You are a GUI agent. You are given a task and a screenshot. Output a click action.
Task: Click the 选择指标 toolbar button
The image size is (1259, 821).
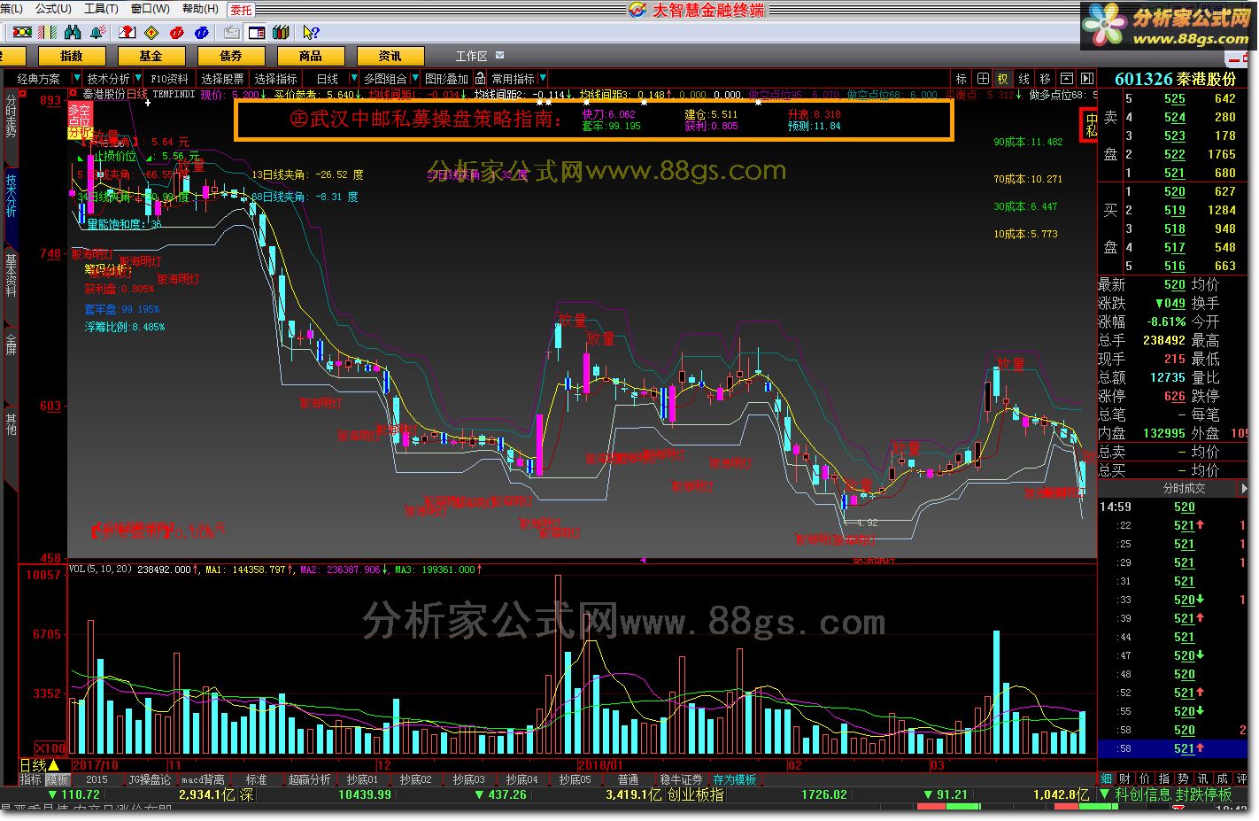click(x=275, y=79)
